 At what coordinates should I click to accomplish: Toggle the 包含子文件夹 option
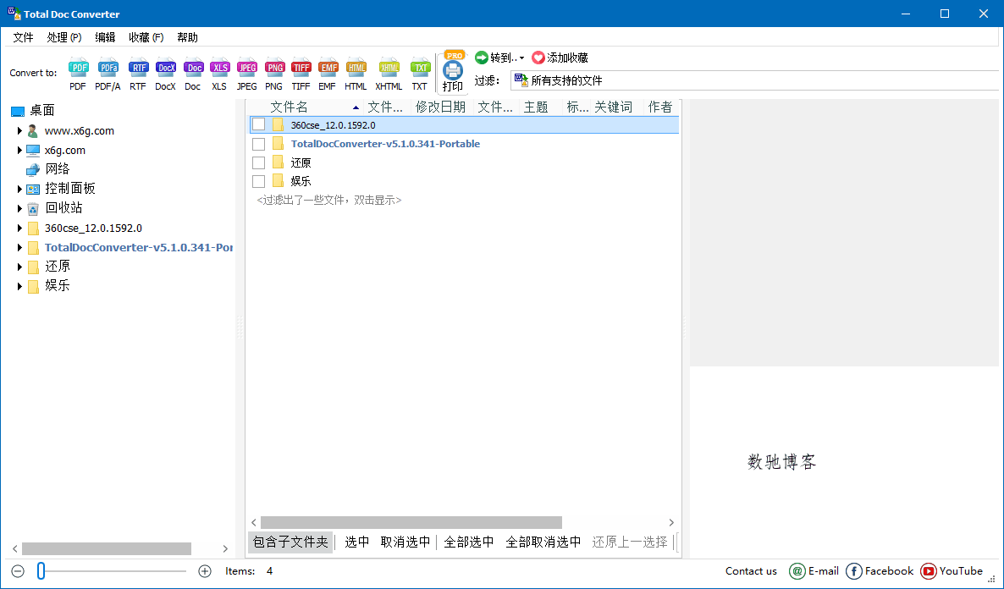(290, 542)
